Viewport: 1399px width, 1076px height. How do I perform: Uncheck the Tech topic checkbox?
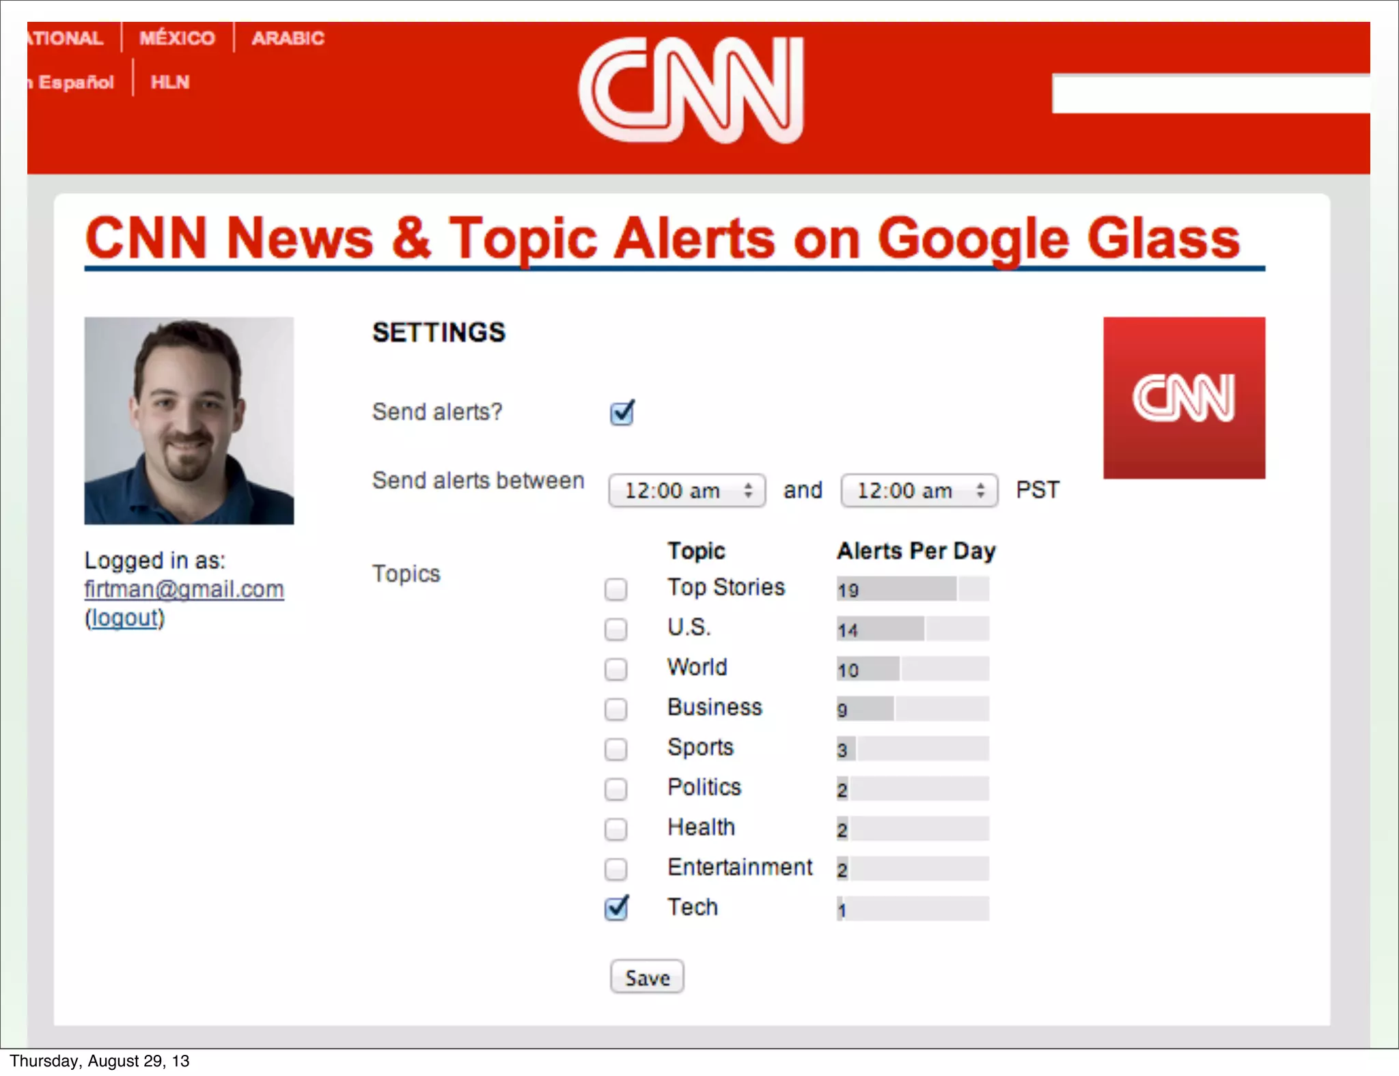point(615,909)
